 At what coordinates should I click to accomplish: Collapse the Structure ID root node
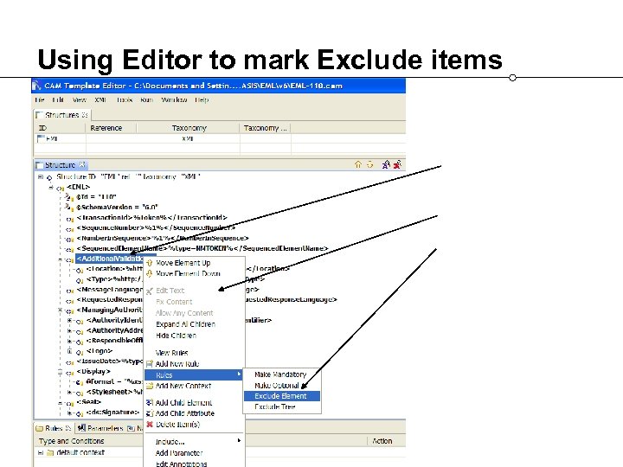tap(40, 176)
